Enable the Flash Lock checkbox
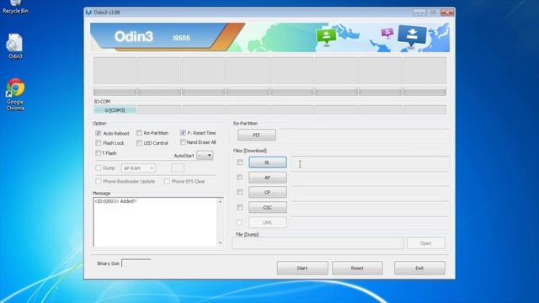The width and height of the screenshot is (539, 303). (x=99, y=142)
